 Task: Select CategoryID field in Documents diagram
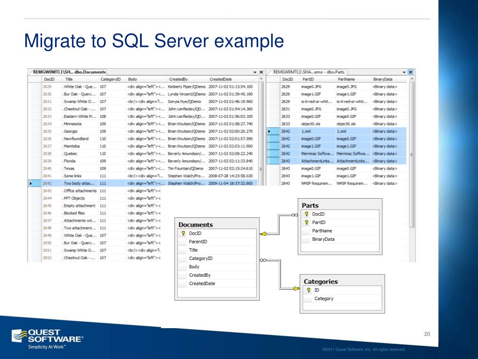point(217,258)
